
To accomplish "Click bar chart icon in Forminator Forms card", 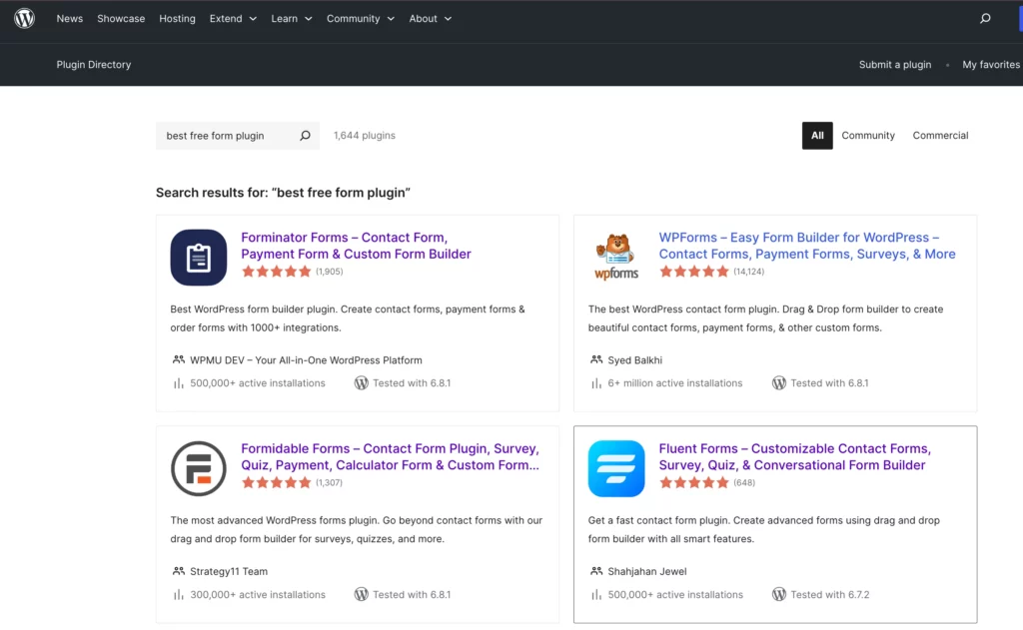I will point(178,383).
